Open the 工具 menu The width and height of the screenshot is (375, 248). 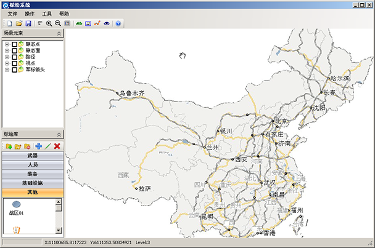(x=47, y=14)
